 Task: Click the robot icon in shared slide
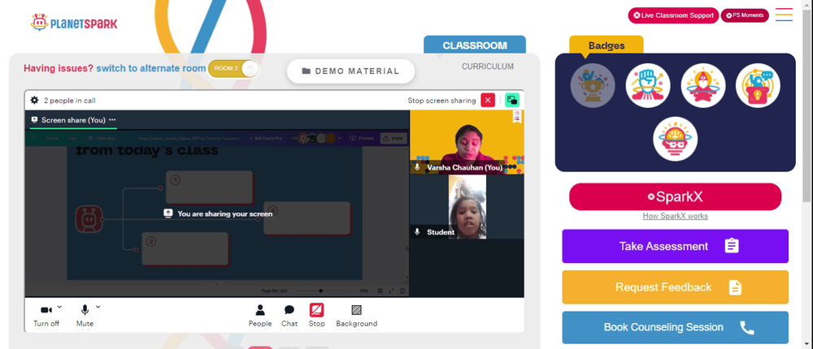(89, 219)
